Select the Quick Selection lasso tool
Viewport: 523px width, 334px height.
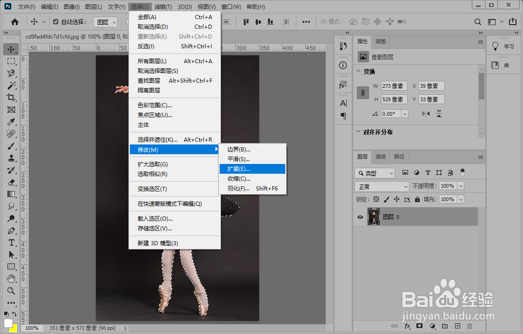tap(11, 73)
